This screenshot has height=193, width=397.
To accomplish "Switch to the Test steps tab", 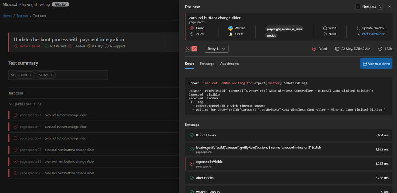I will 207,64.
